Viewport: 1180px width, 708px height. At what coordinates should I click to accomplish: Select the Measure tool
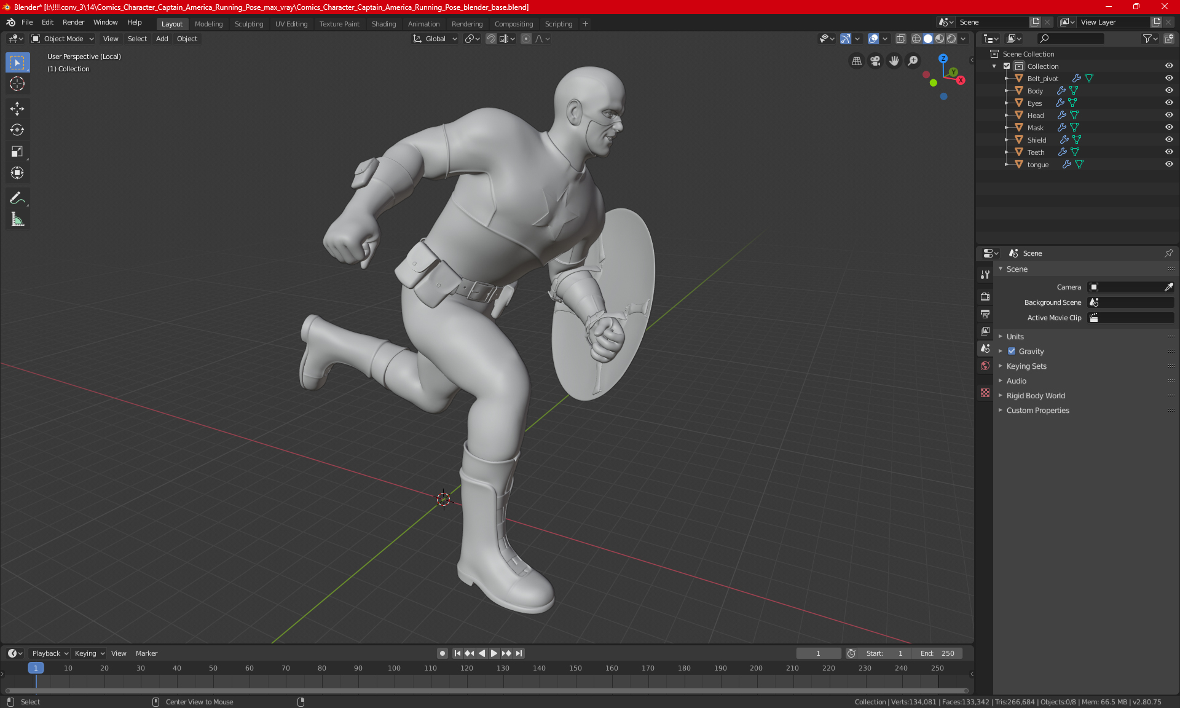[17, 219]
